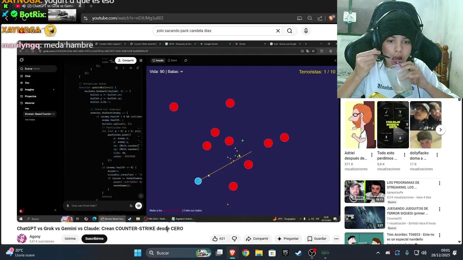
Task: Open the video title ChatGPT vs Grok
Action: coord(100,229)
